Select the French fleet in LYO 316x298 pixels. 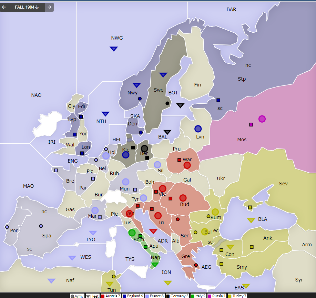(93, 233)
